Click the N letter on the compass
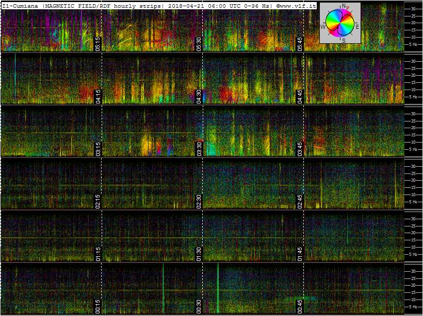 coord(344,6)
